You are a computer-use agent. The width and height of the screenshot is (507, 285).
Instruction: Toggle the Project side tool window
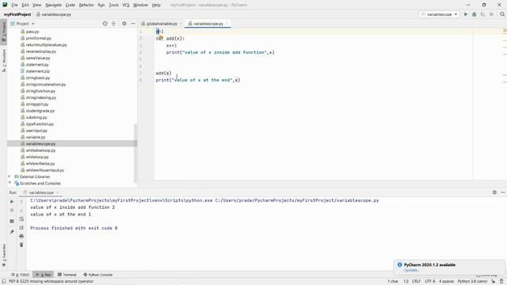pos(4,32)
